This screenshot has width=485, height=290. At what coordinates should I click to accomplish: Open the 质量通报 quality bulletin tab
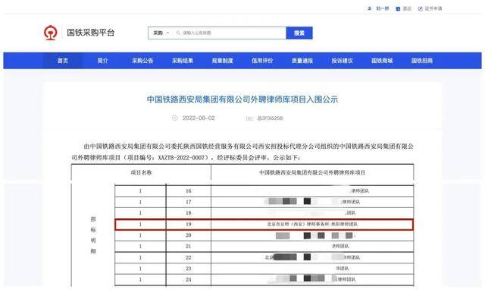point(302,61)
